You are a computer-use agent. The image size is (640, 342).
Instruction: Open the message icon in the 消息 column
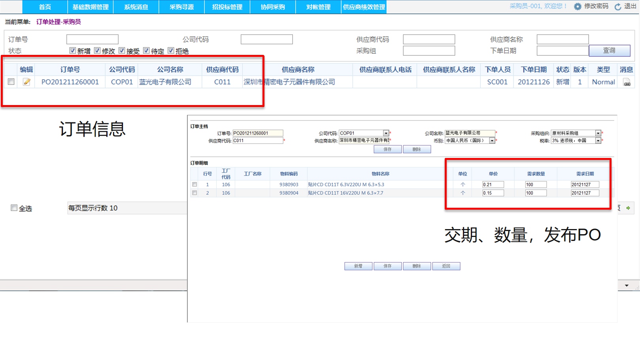coord(627,82)
